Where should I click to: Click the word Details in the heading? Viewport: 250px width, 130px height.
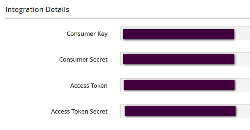(x=57, y=9)
